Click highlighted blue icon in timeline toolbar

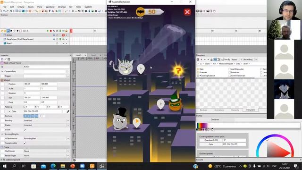pyautogui.click(x=8, y=31)
